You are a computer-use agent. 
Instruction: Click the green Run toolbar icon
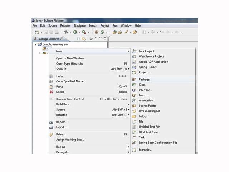pyautogui.click(x=75, y=32)
